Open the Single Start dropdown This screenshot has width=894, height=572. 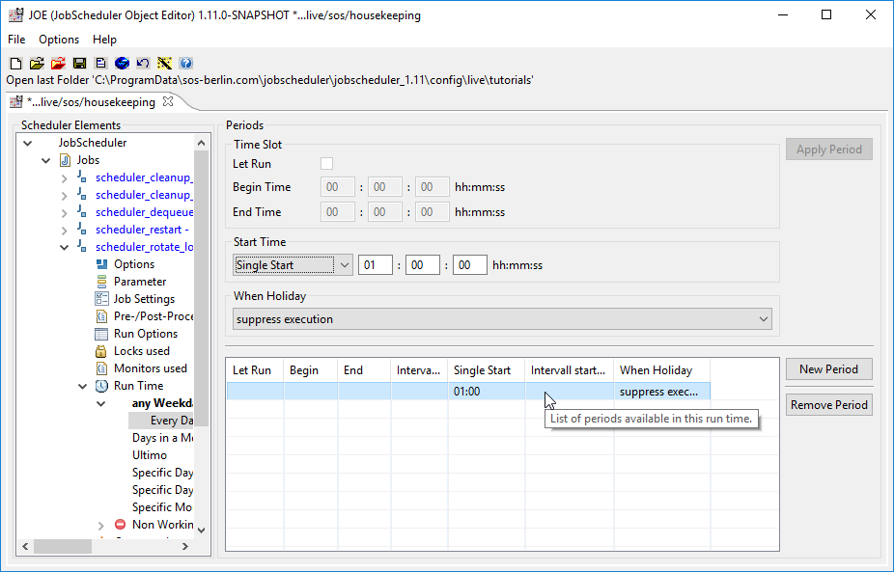(293, 265)
